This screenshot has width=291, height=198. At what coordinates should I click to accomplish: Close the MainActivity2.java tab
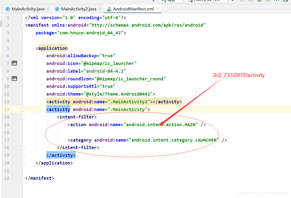coord(100,9)
